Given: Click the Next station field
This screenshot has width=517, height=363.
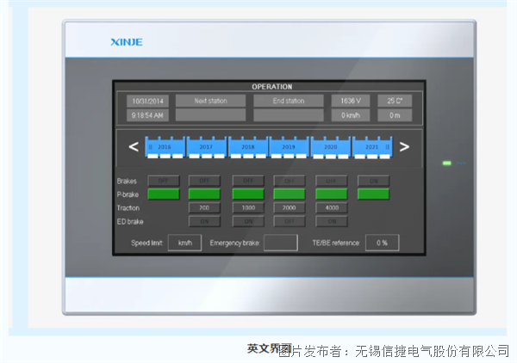Looking at the screenshot, I should point(210,101).
